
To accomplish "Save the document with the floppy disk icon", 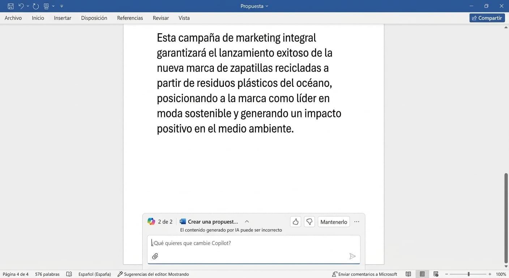I will 11,6.
